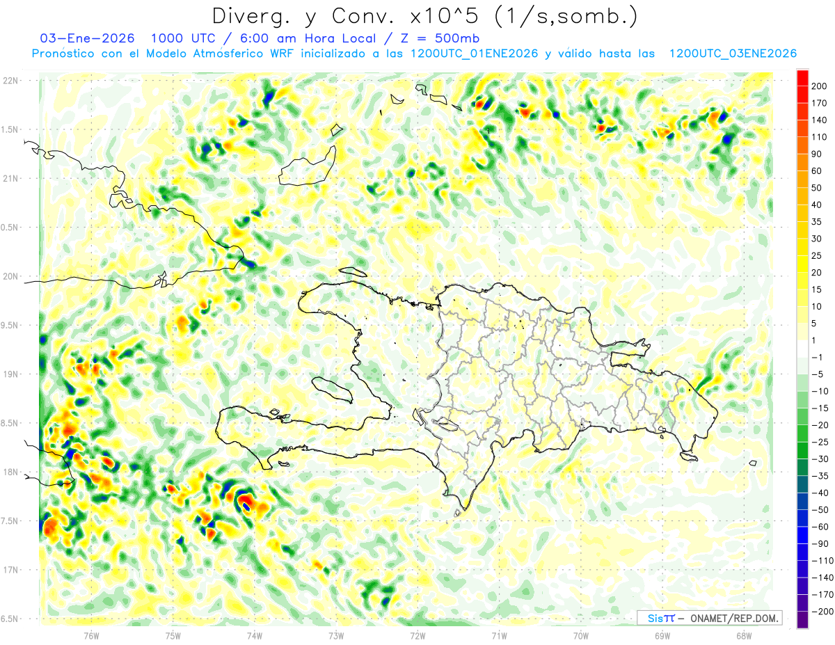The image size is (835, 645).
Task: Click the positive 140 color bar value
Action: (x=818, y=120)
